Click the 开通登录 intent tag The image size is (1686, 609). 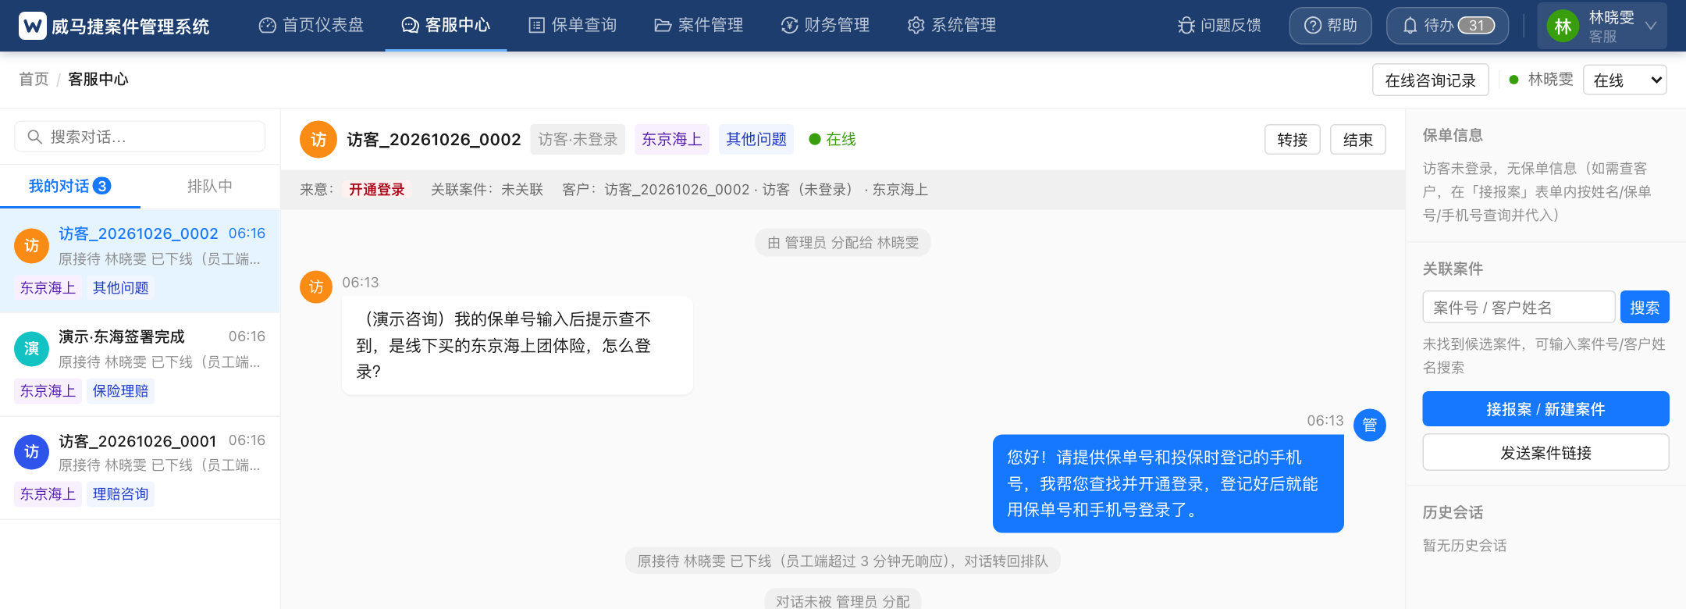(377, 190)
